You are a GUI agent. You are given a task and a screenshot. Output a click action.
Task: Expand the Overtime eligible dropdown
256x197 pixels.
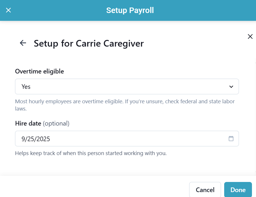point(127,86)
